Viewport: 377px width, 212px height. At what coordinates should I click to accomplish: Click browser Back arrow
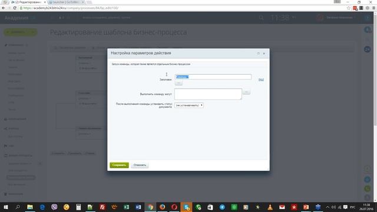click(4, 8)
